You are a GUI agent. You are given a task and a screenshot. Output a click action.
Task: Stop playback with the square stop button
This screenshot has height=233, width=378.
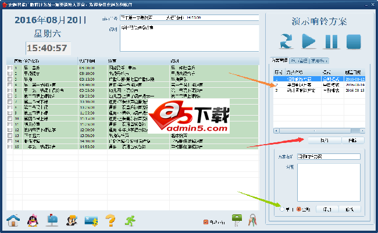click(x=354, y=41)
